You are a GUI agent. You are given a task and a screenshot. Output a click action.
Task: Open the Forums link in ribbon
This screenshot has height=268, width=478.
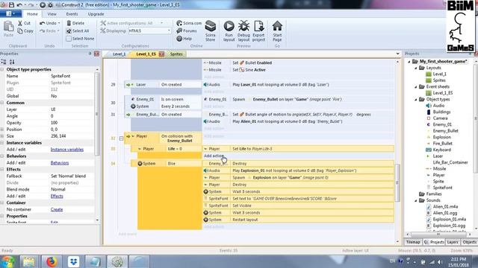[187, 31]
